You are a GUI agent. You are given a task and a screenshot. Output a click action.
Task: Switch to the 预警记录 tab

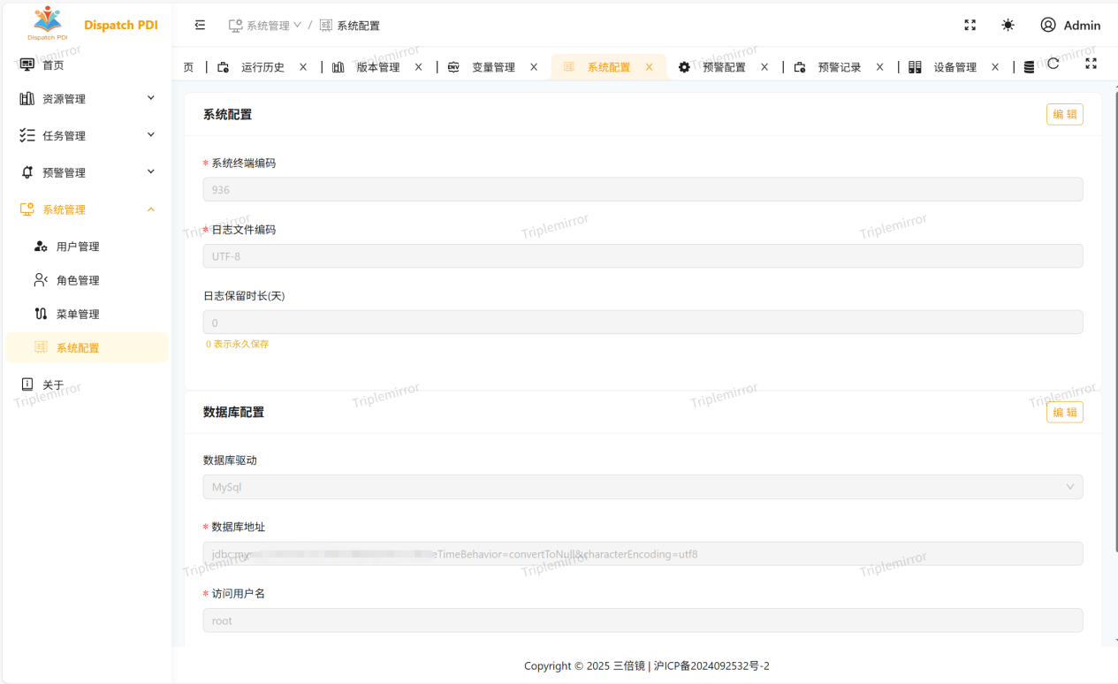[840, 67]
